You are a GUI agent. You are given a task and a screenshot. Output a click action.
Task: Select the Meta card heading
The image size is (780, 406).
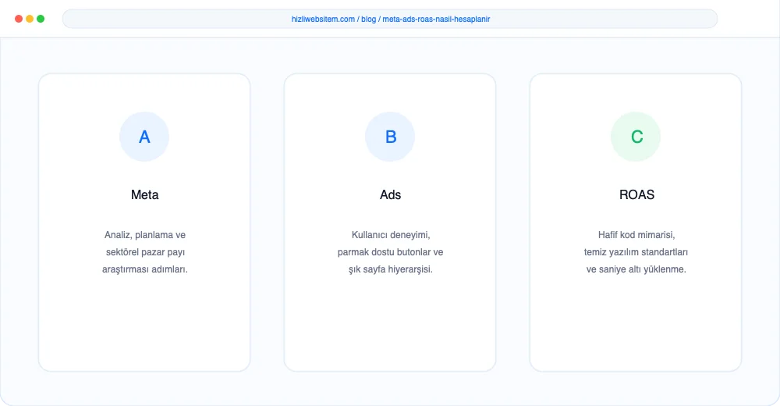coord(145,194)
